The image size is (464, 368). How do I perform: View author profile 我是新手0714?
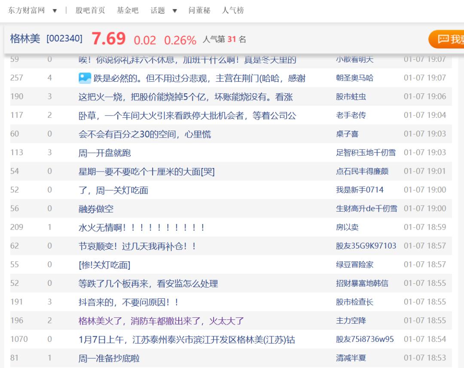click(x=359, y=190)
